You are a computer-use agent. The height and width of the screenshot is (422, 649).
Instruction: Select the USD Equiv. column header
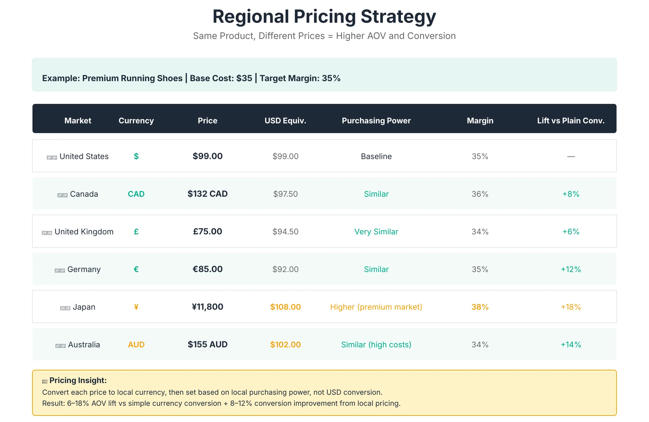tap(286, 120)
